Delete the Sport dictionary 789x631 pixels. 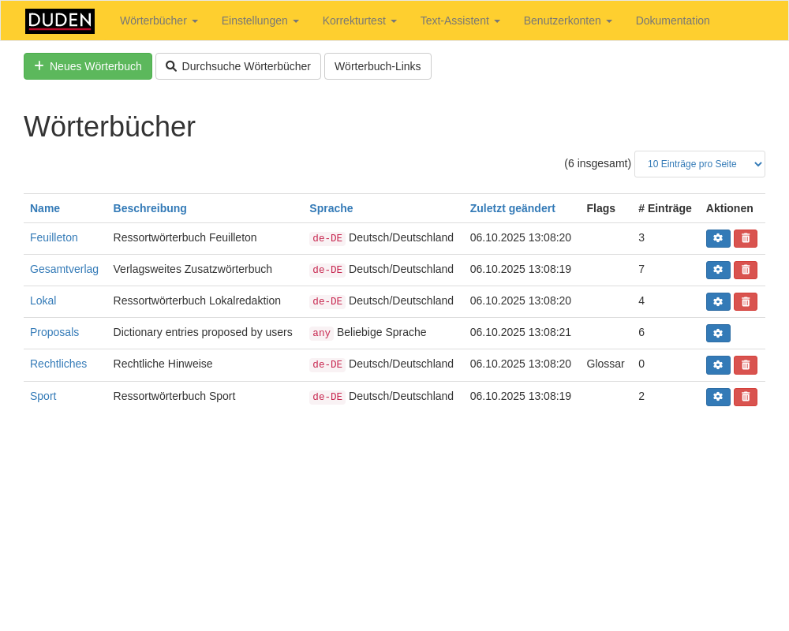click(x=746, y=397)
